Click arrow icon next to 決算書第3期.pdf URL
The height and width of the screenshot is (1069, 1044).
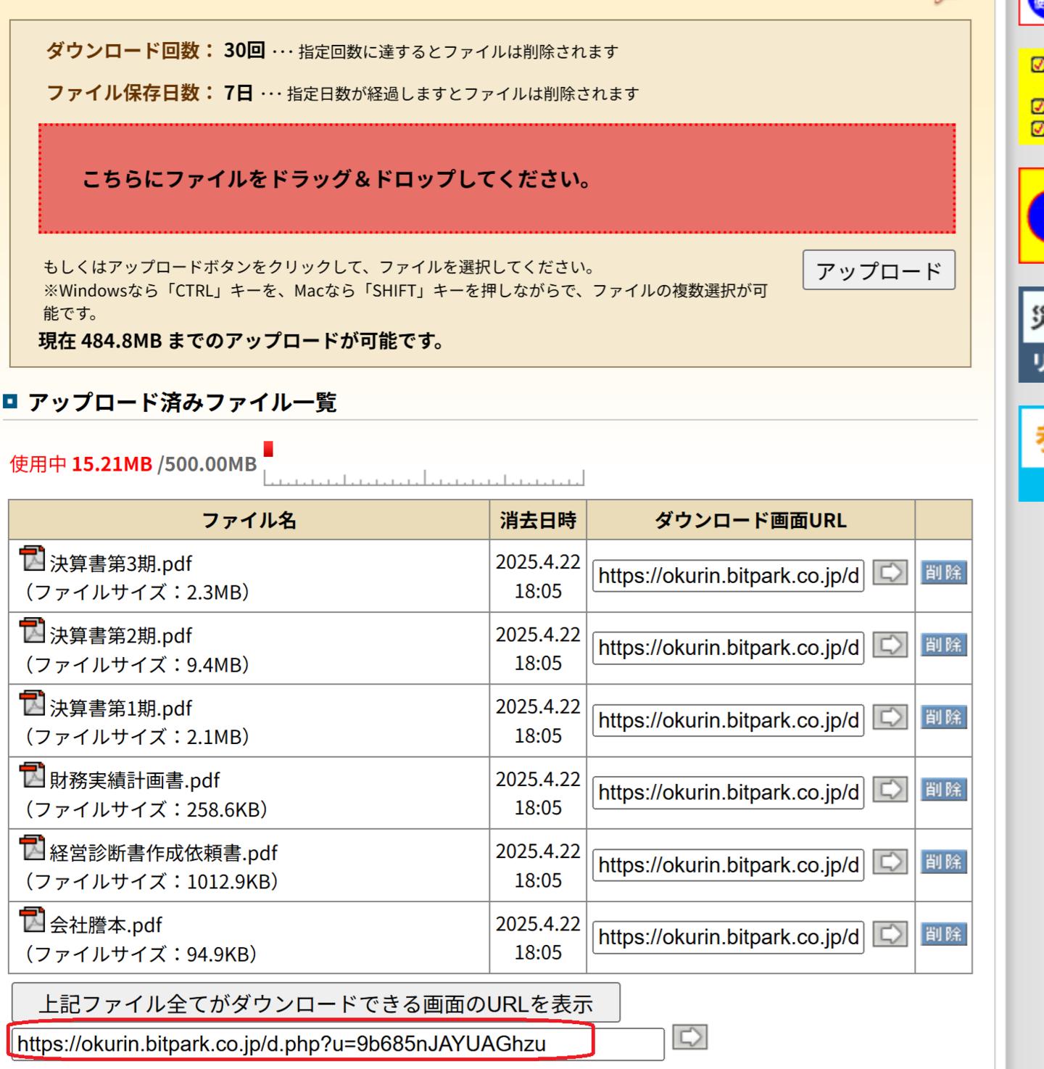(890, 573)
